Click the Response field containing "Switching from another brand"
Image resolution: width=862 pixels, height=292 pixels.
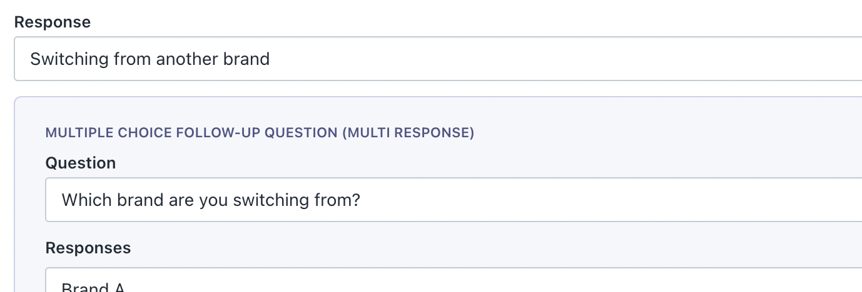pyautogui.click(x=438, y=59)
